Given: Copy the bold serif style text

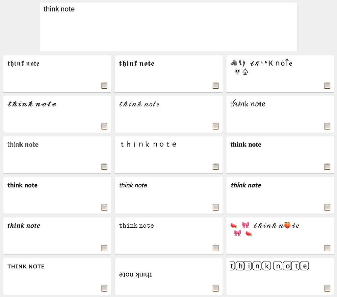Looking at the screenshot, I should click(327, 167).
